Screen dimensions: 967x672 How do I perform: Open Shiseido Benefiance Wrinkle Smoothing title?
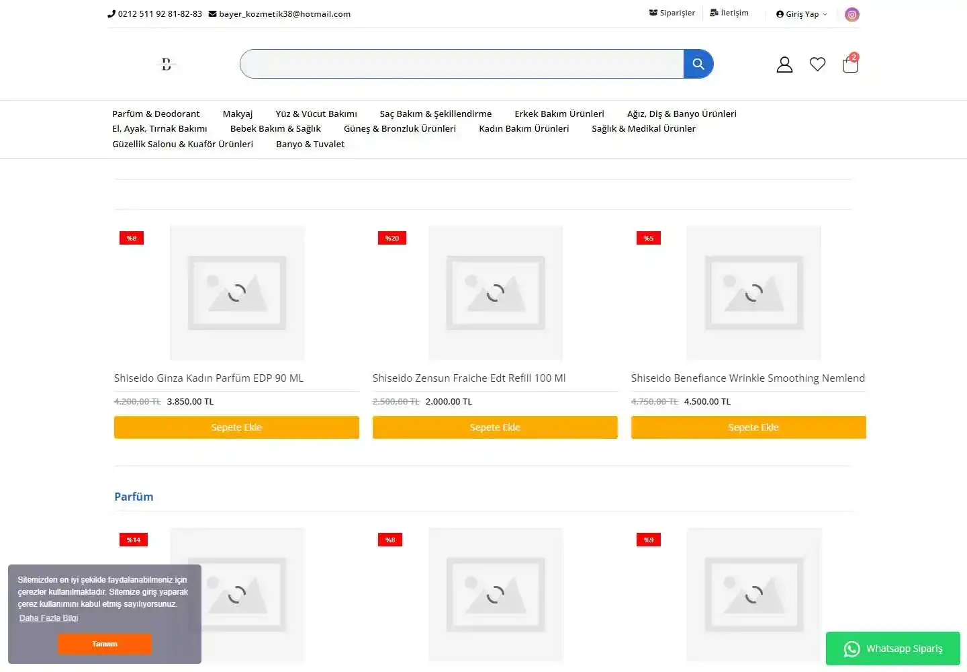(748, 378)
